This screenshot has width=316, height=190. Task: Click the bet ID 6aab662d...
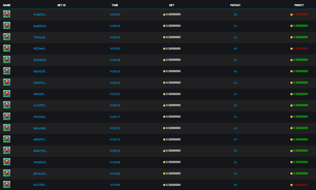tap(40, 26)
